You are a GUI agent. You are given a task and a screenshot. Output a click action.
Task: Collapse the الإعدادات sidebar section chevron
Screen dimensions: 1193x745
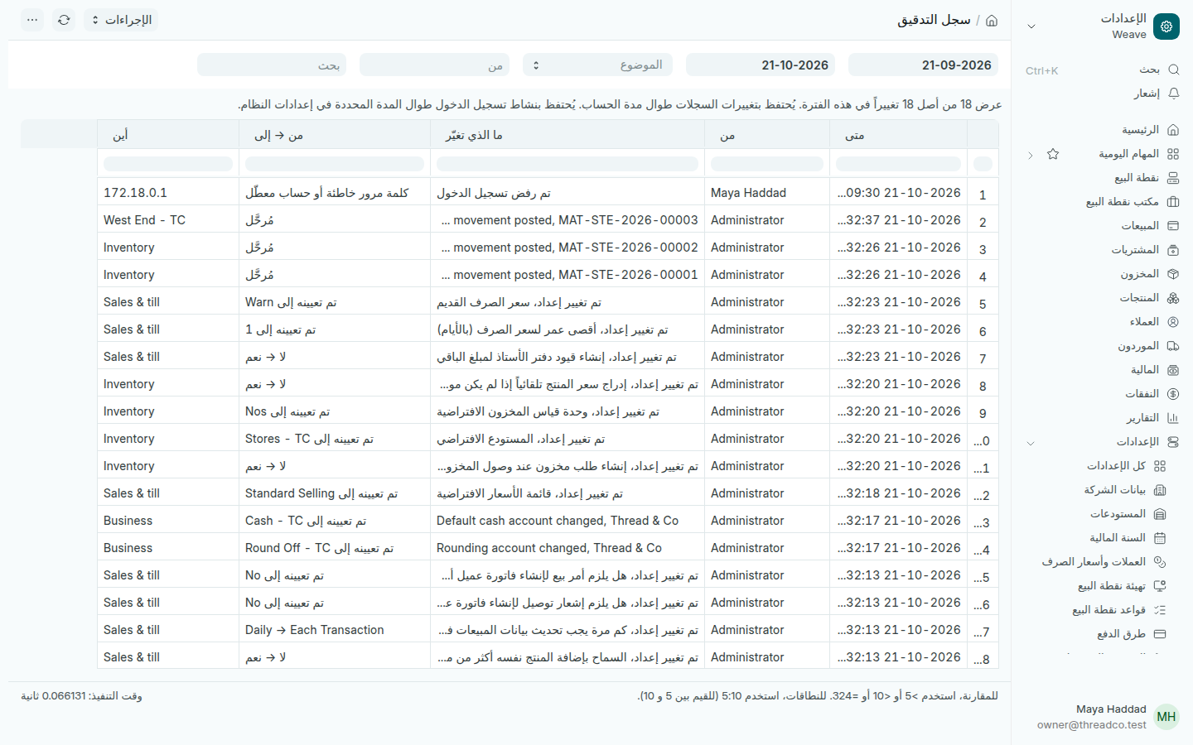(1031, 443)
